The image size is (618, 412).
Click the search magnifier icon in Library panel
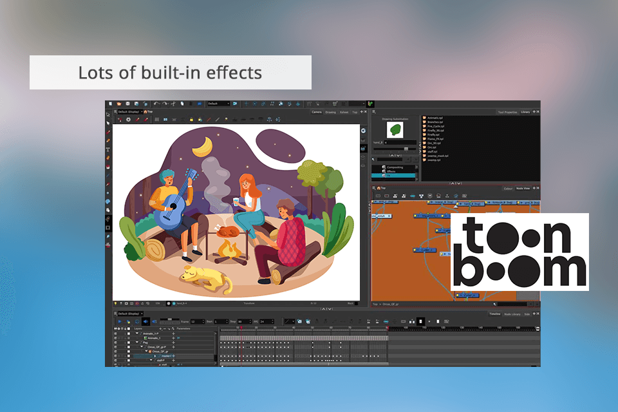(373, 160)
